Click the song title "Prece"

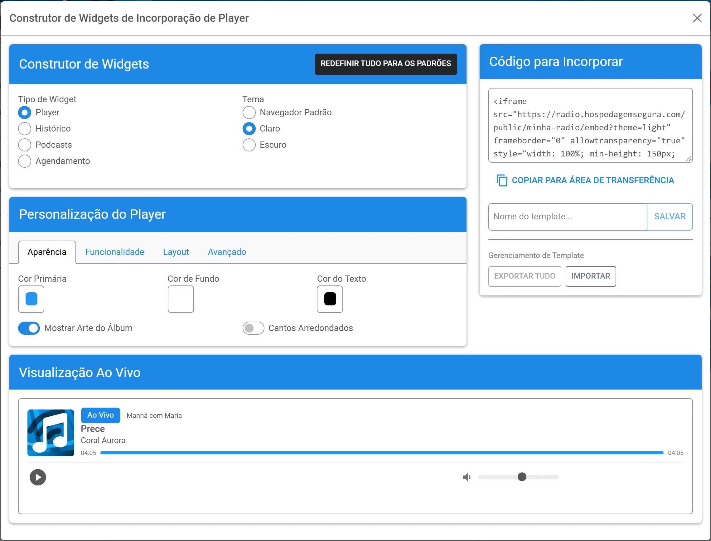pos(93,428)
